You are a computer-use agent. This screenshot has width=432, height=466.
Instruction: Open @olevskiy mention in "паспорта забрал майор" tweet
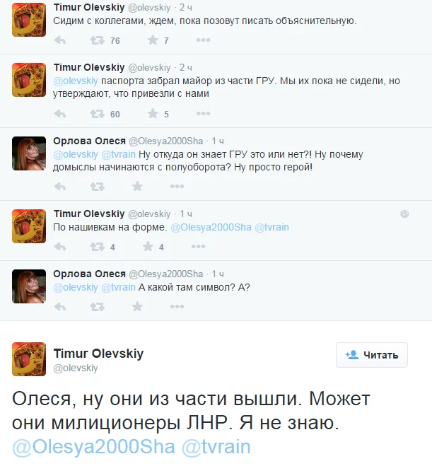(76, 81)
